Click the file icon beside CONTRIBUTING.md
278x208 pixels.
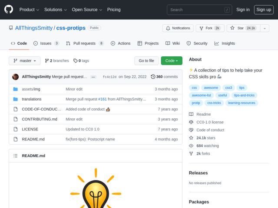click(x=16, y=119)
